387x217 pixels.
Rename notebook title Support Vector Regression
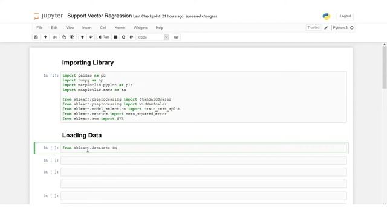pyautogui.click(x=99, y=16)
